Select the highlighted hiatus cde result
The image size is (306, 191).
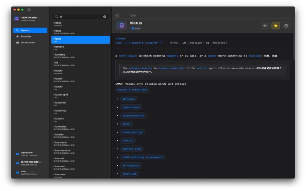coord(80,40)
